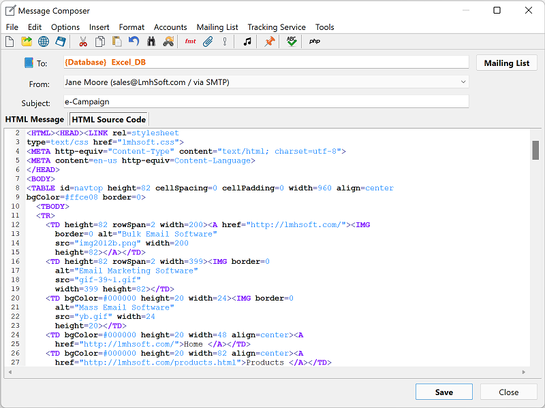The width and height of the screenshot is (545, 408).
Task: Set priority with exclamation mark icon
Action: pyautogui.click(x=225, y=41)
